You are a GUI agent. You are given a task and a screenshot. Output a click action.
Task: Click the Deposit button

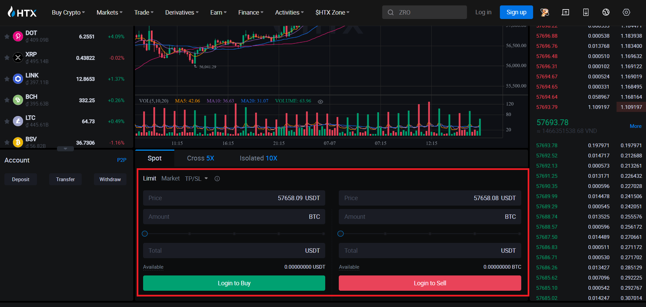click(21, 179)
